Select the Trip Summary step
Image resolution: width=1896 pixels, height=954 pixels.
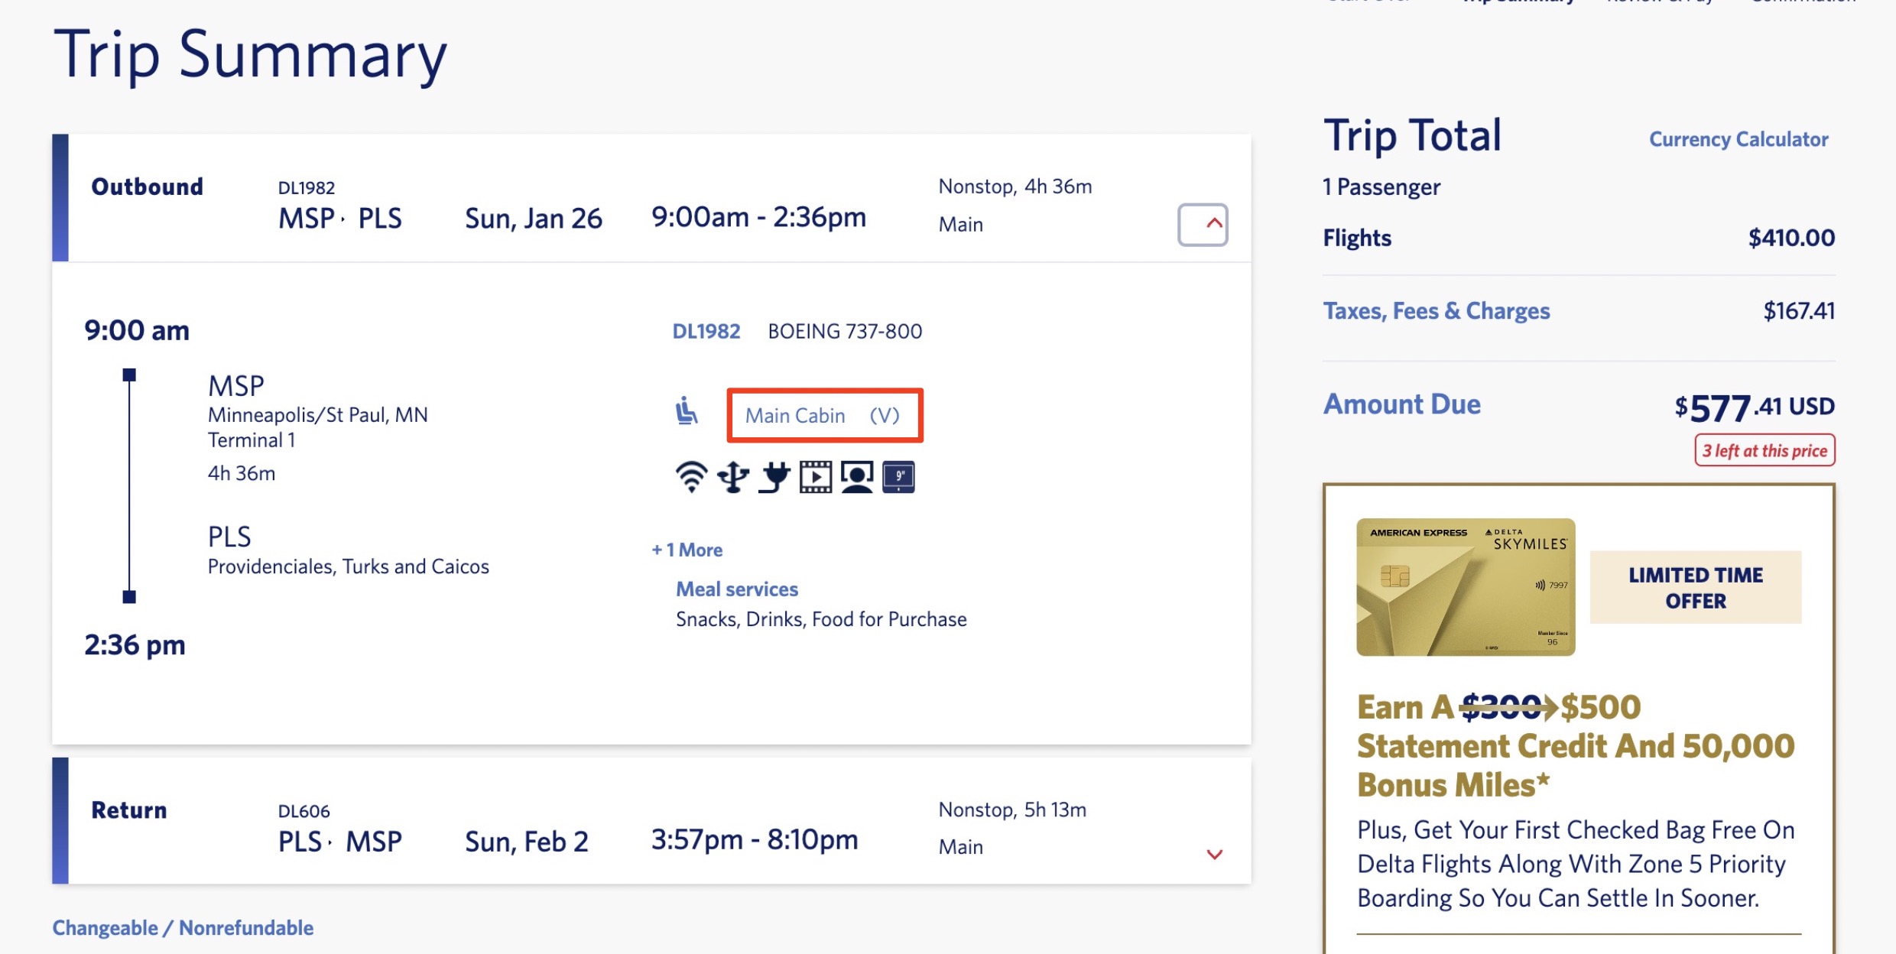(1518, 3)
